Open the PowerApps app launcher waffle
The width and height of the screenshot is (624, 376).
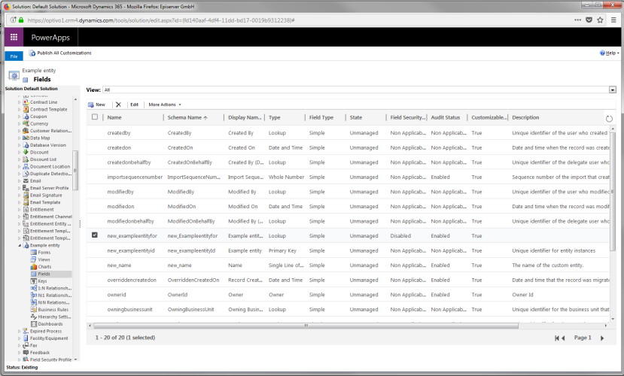[14, 37]
